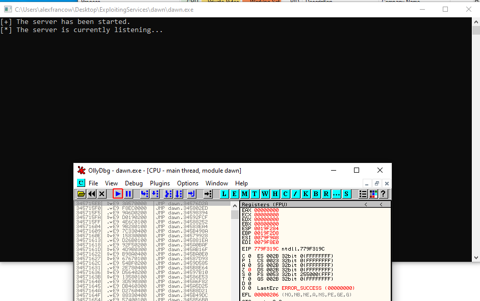Click the Step over toolbar icon

click(x=155, y=194)
